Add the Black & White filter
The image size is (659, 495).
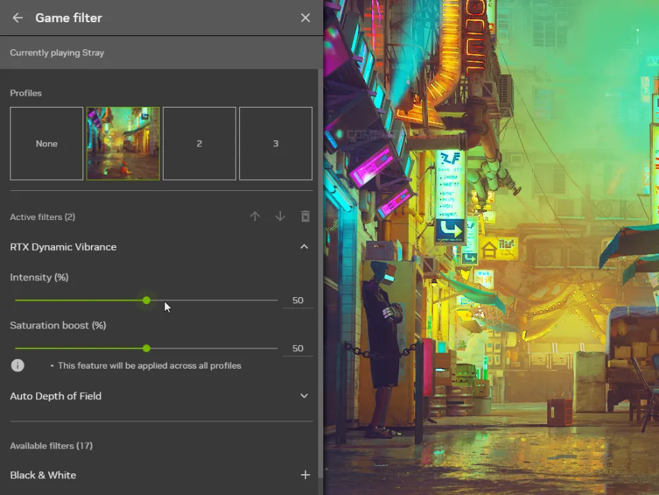point(305,475)
